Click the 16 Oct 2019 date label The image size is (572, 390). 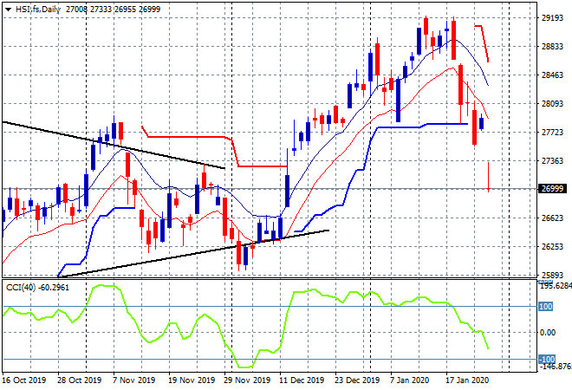pyautogui.click(x=24, y=380)
